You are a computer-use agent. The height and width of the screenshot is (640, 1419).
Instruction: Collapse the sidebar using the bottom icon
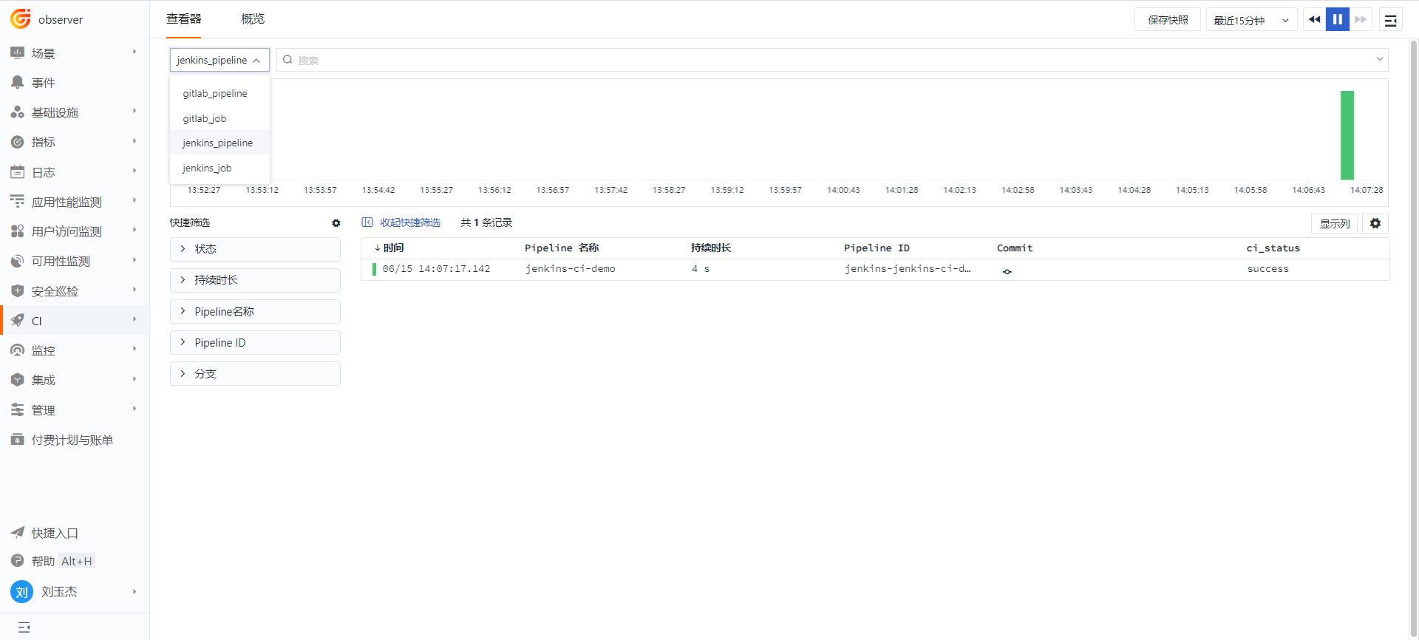coord(24,627)
